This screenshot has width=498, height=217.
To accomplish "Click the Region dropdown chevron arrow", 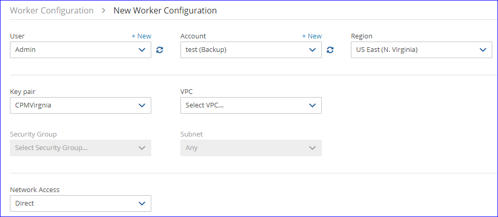I will coord(483,50).
